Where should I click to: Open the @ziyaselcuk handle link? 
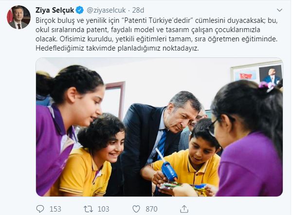[106, 10]
